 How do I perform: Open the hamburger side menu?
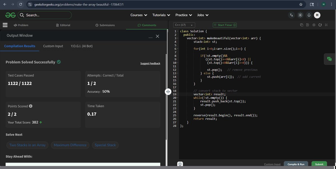coord(5,25)
